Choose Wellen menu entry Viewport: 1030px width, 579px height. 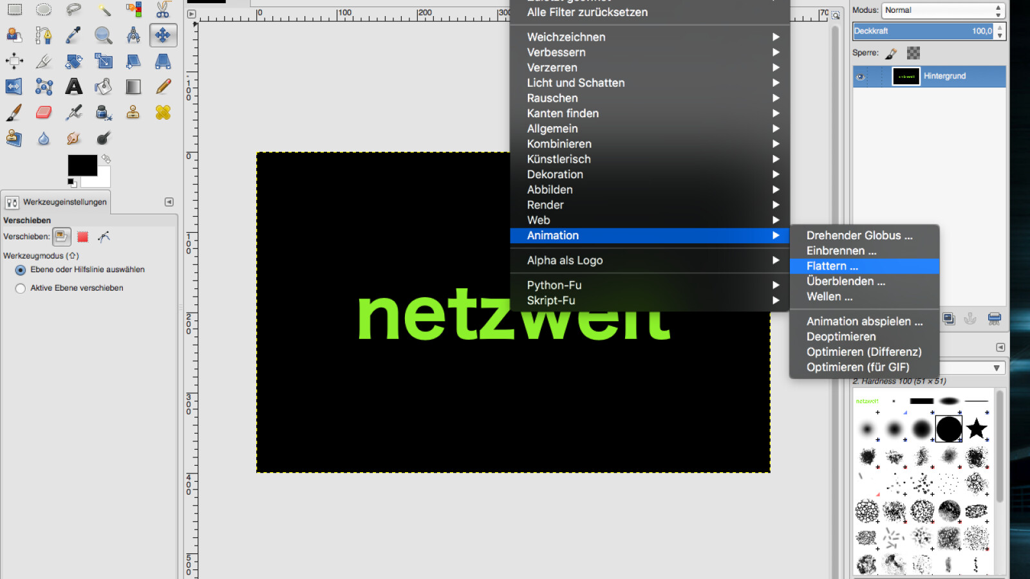coord(865,297)
